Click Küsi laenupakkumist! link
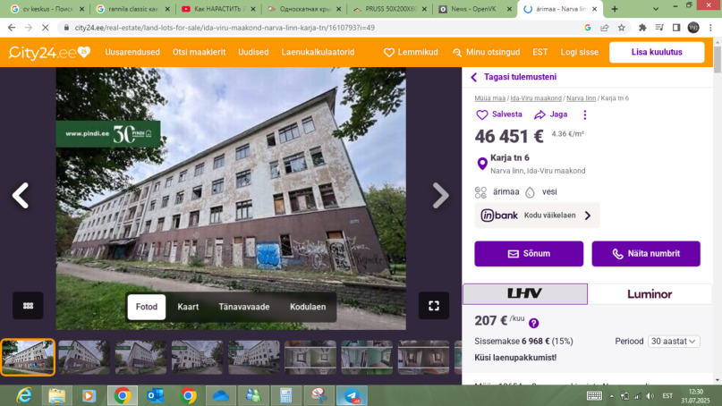 pyautogui.click(x=515, y=358)
